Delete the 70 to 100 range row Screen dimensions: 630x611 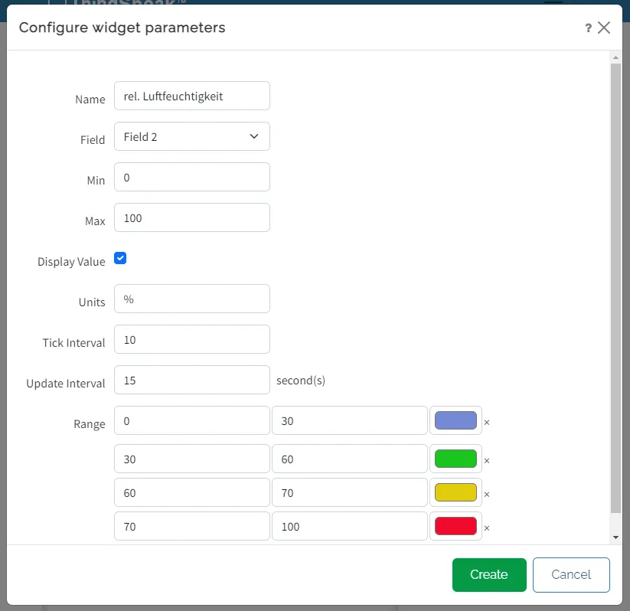[x=487, y=528]
